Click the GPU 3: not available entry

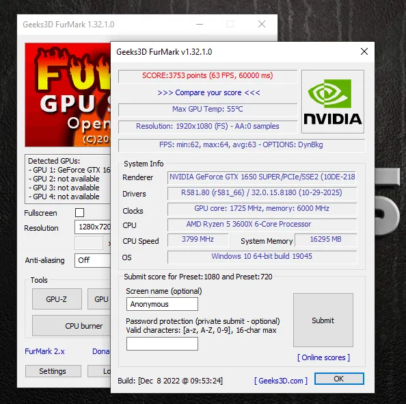coord(64,188)
